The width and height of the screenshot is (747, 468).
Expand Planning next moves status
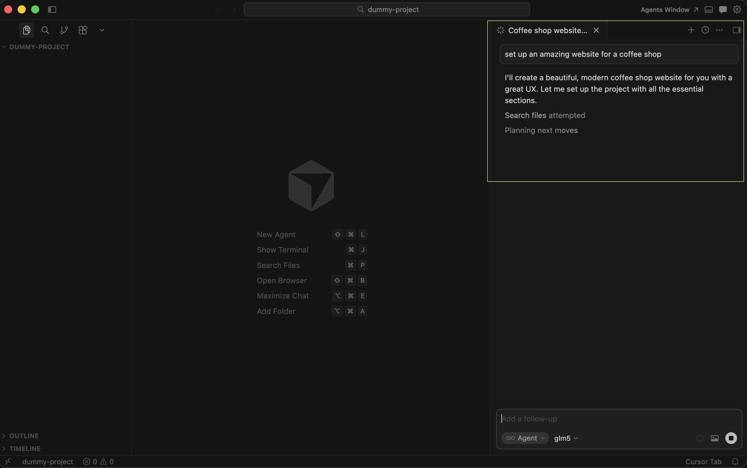coord(541,130)
